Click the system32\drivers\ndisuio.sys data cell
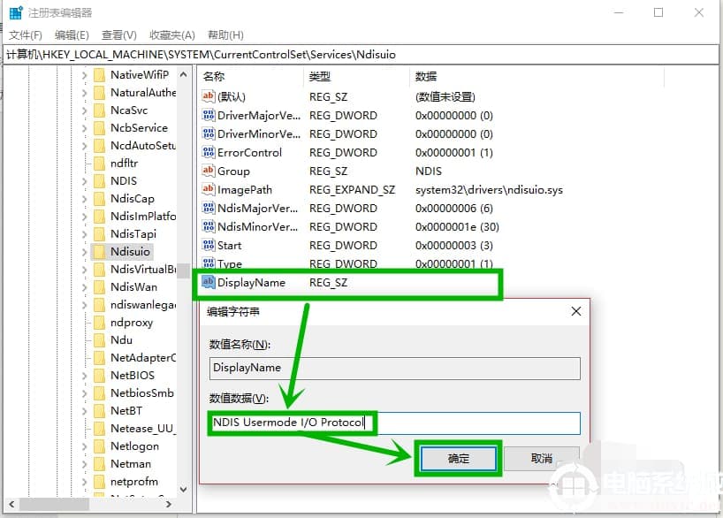This screenshot has height=518, width=723. point(489,189)
